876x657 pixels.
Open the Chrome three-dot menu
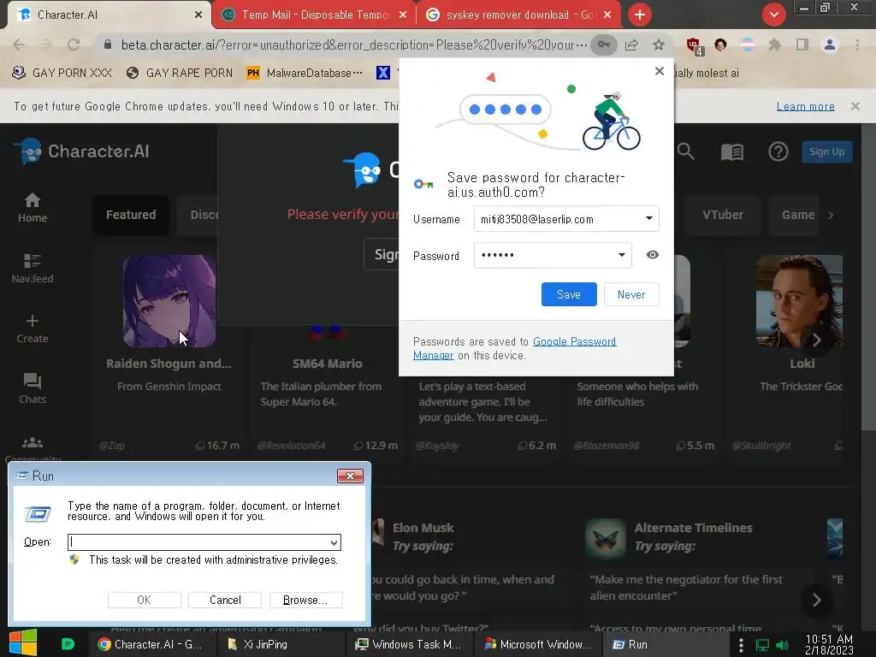(857, 44)
